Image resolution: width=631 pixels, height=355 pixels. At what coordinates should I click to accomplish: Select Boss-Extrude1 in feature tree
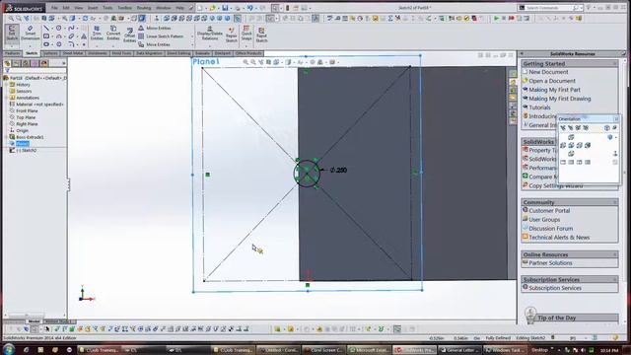click(30, 137)
